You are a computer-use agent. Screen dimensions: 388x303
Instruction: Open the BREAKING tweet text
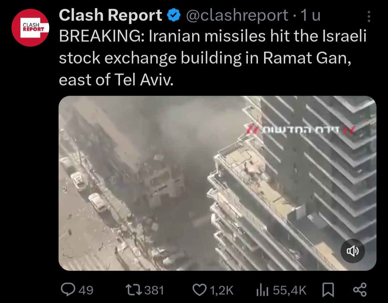point(213,58)
